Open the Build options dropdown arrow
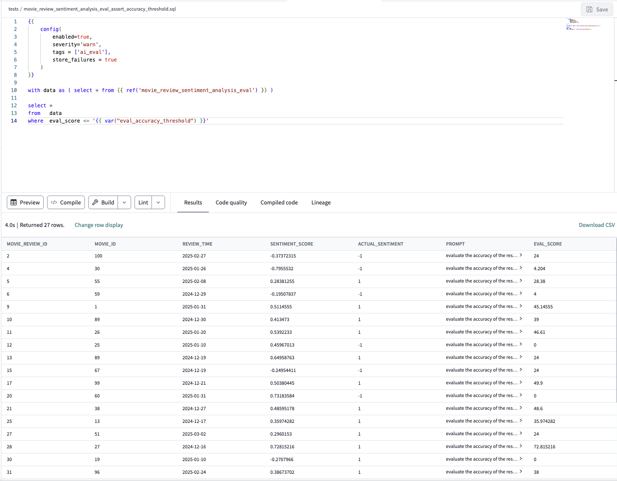The height and width of the screenshot is (481, 617). point(124,202)
